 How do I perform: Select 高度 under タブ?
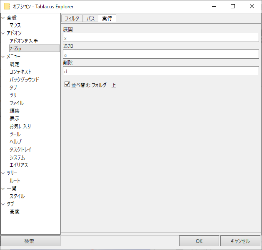coord(15,212)
